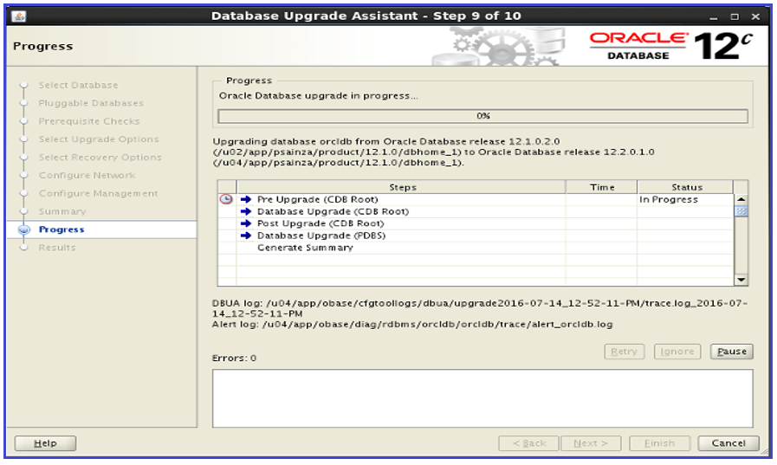Click the Help button
Viewport: 777px width, 465px height.
pos(45,443)
